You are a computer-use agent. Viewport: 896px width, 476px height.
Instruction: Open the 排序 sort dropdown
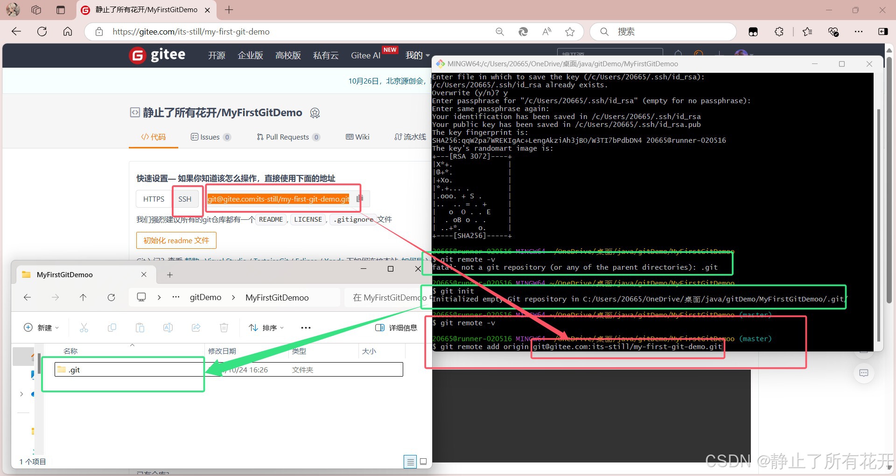coord(266,328)
